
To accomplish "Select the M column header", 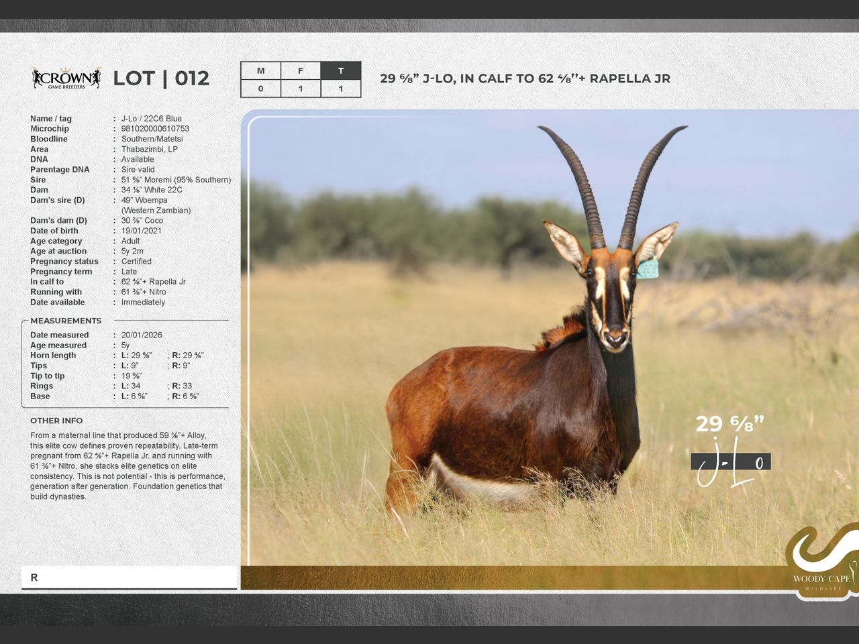I will (x=260, y=71).
